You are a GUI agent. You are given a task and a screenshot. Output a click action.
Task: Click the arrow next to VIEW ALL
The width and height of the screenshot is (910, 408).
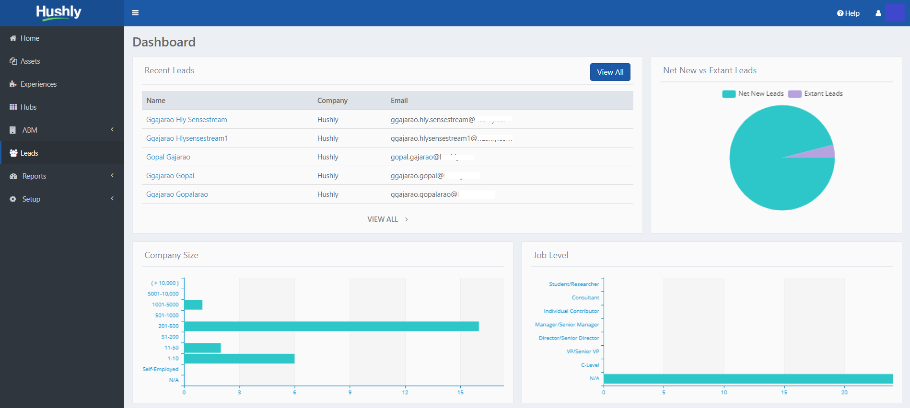(407, 219)
